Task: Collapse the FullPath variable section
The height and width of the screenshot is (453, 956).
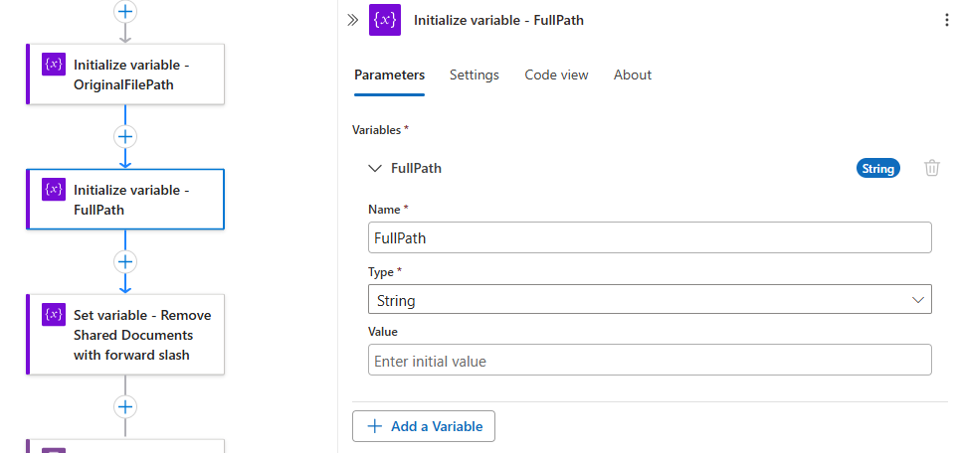Action: pyautogui.click(x=375, y=168)
